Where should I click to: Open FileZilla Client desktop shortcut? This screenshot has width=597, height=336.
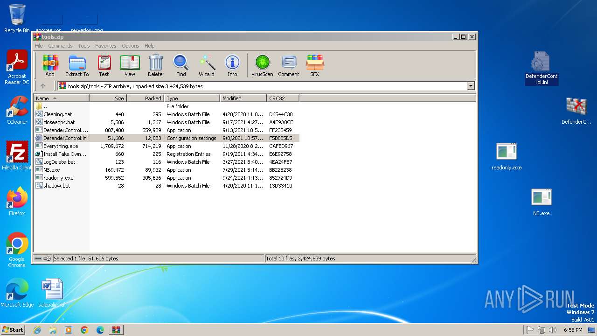point(17,156)
